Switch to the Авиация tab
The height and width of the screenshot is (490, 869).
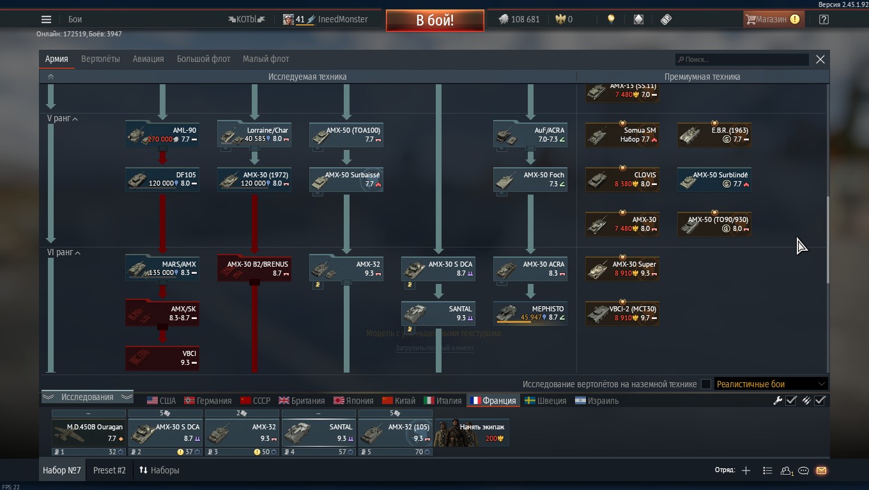pos(148,59)
